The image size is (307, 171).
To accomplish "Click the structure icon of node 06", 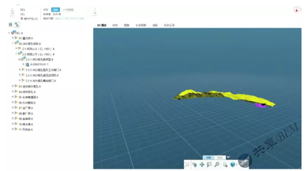I will pyautogui.click(x=16, y=102).
